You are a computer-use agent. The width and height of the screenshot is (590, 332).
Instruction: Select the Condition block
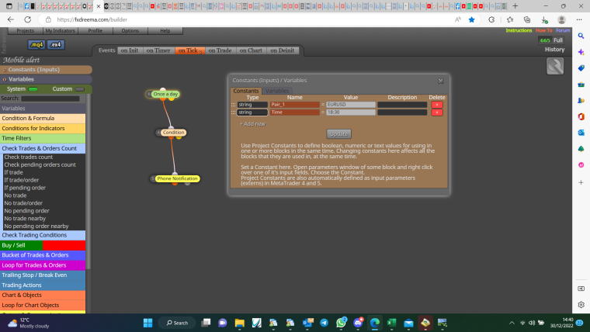click(173, 133)
